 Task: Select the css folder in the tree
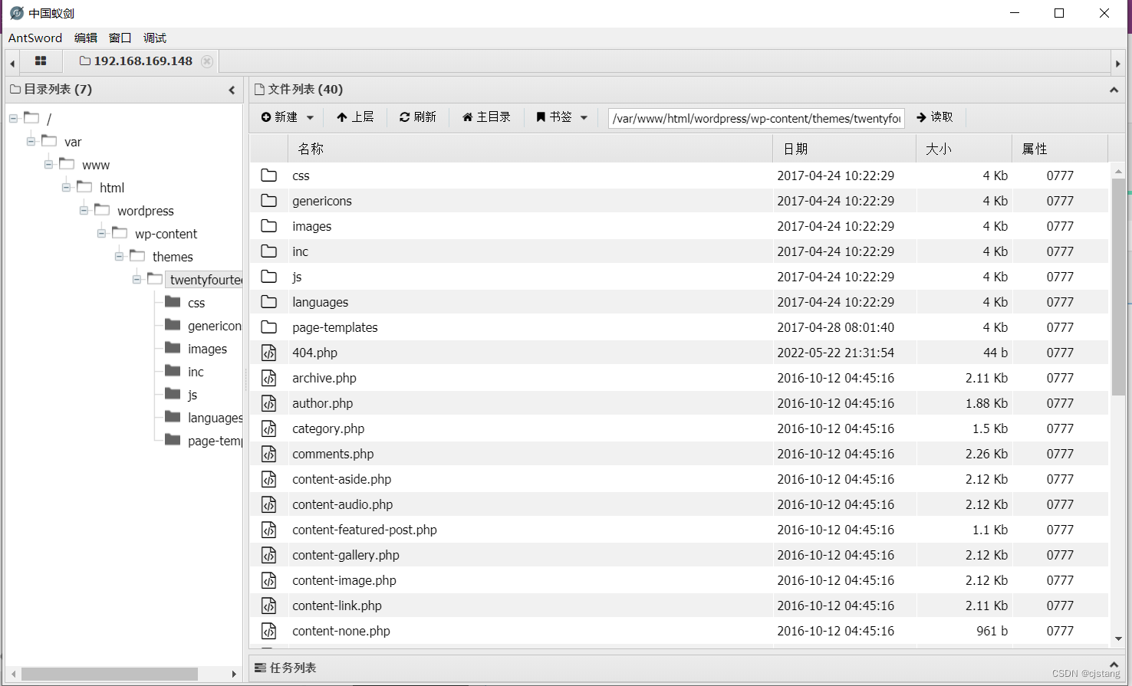pyautogui.click(x=196, y=303)
